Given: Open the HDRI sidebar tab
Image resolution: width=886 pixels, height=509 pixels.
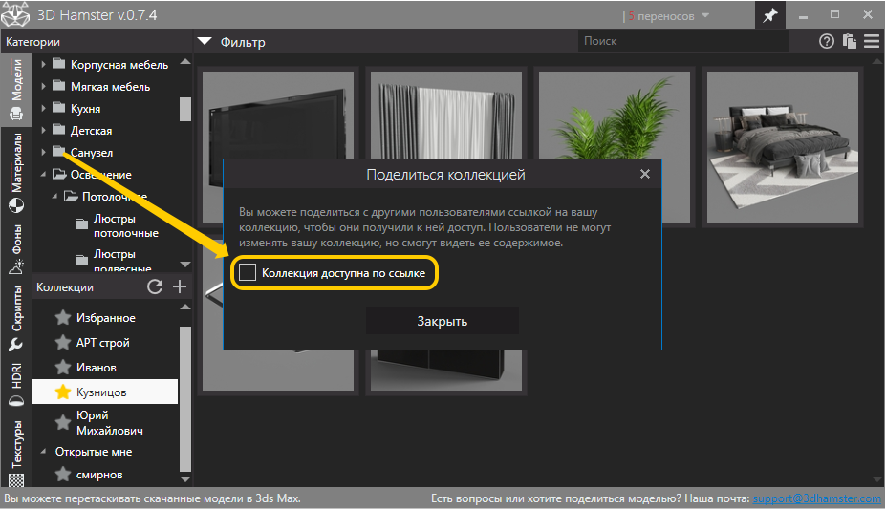Looking at the screenshot, I should click(x=16, y=385).
